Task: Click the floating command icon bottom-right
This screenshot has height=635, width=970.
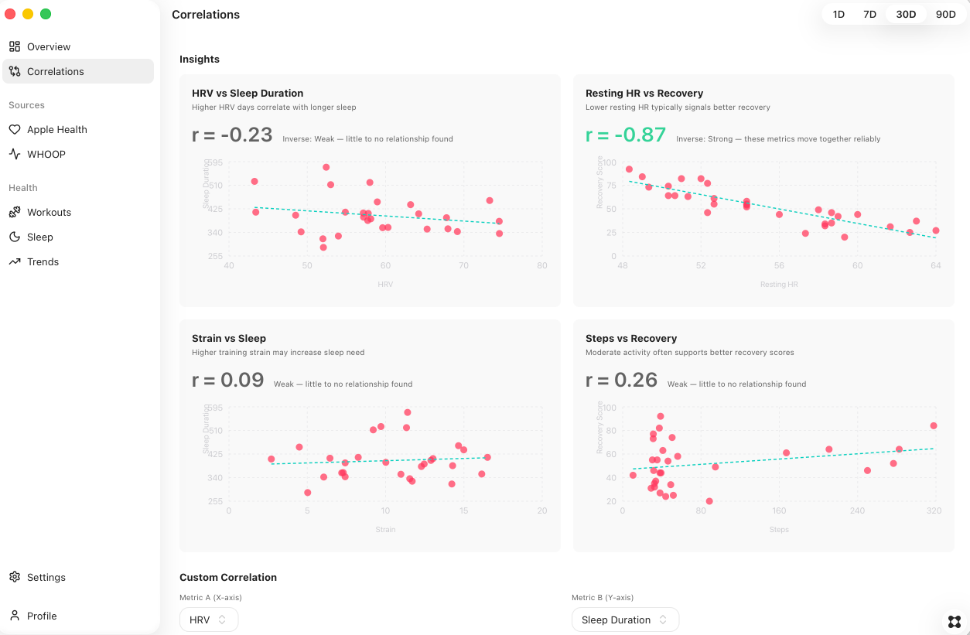Action: tap(954, 622)
